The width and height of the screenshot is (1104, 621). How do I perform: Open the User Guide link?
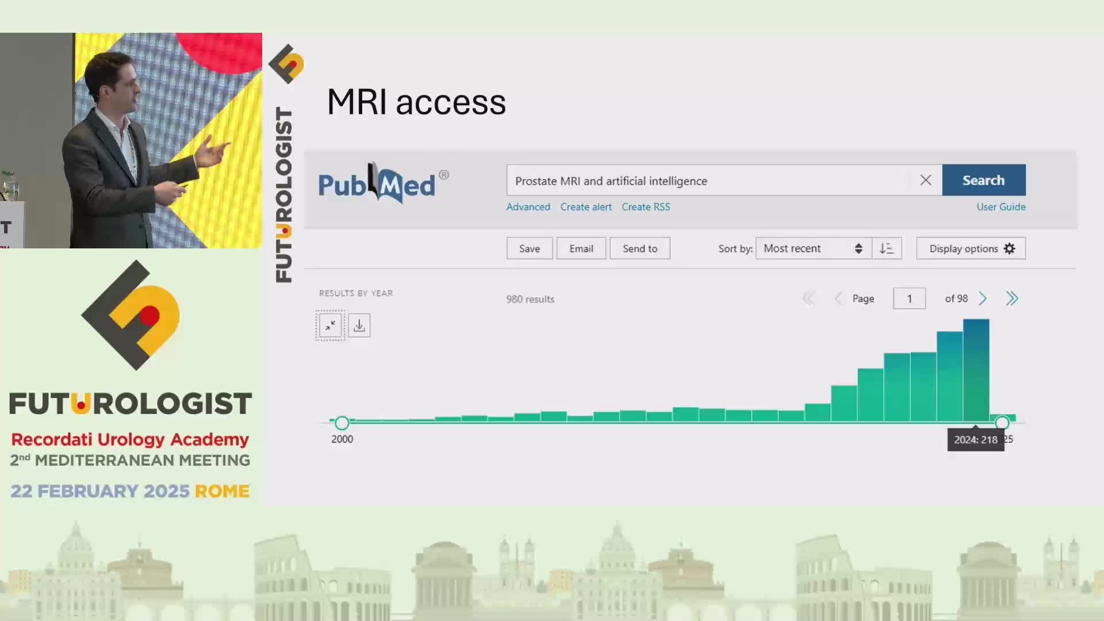click(x=1001, y=207)
